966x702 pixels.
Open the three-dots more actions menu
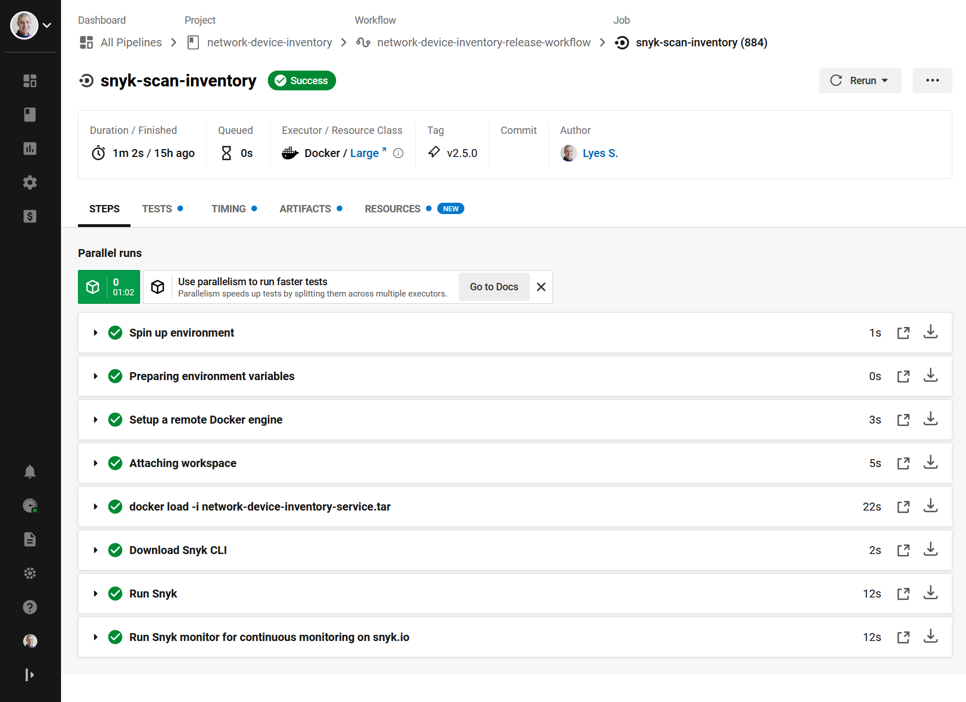tap(933, 81)
